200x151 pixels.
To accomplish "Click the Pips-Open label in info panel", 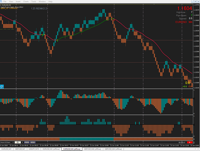I will coord(181,15).
